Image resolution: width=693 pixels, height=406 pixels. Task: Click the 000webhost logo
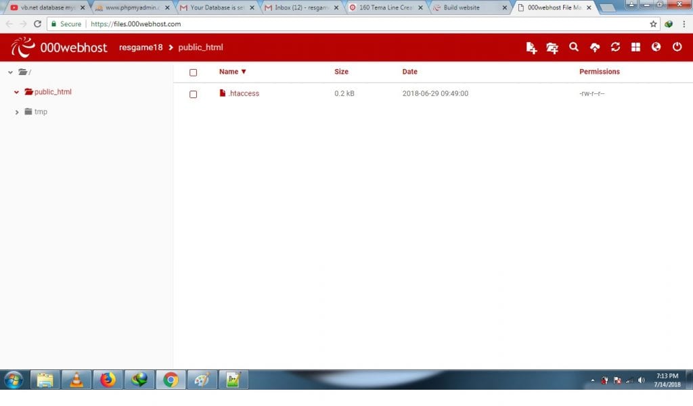point(59,47)
